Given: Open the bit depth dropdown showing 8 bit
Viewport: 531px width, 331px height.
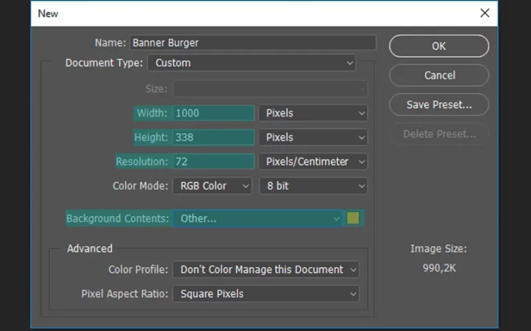Looking at the screenshot, I should pos(313,186).
